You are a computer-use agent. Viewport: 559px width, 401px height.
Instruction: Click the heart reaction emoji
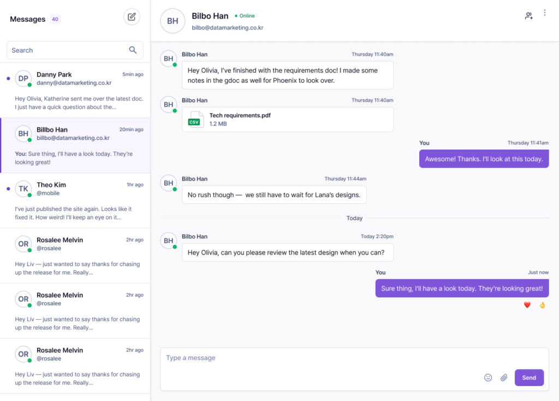[x=527, y=305]
